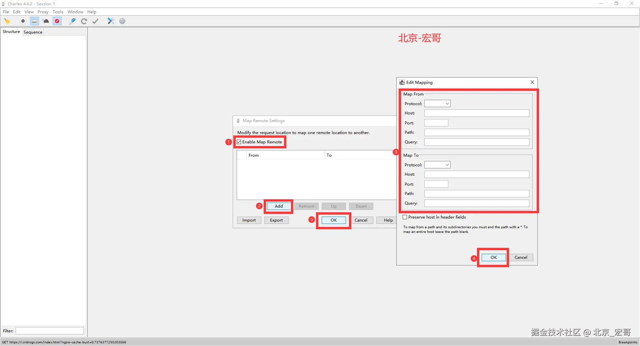This screenshot has width=640, height=346.
Task: Confirm Map Remote Settings with OK
Action: (x=334, y=220)
